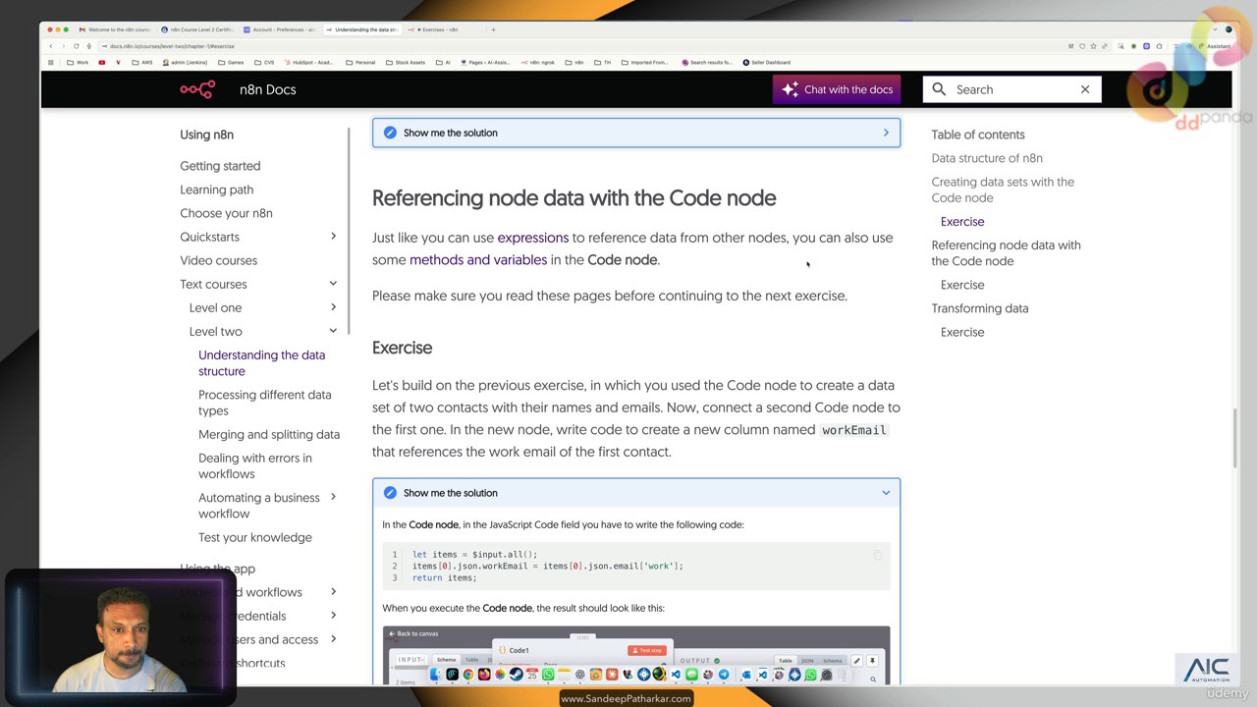
Task: Open the Stock Assets bookmarks folder
Action: [406, 62]
